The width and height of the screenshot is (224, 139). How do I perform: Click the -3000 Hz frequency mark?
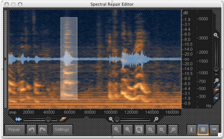pos(203,38)
